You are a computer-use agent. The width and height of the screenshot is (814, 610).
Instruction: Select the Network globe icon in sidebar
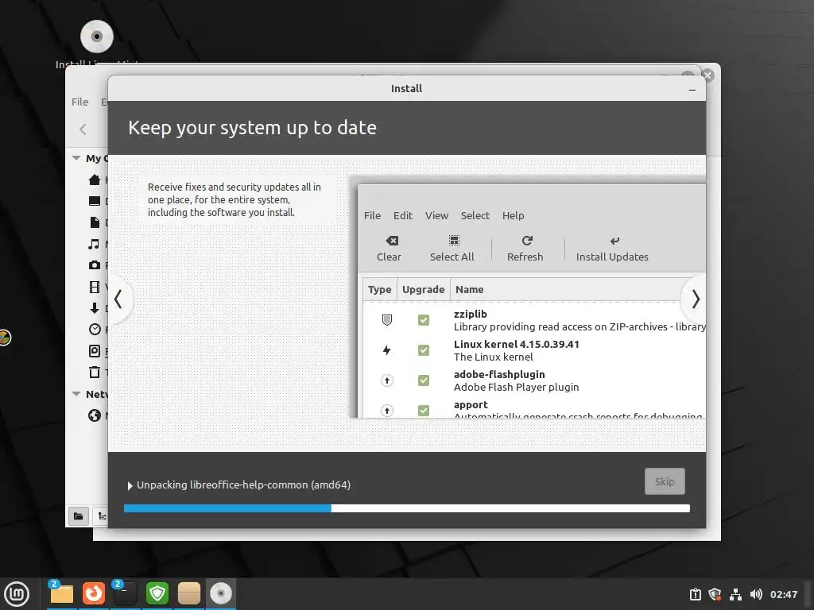95,415
